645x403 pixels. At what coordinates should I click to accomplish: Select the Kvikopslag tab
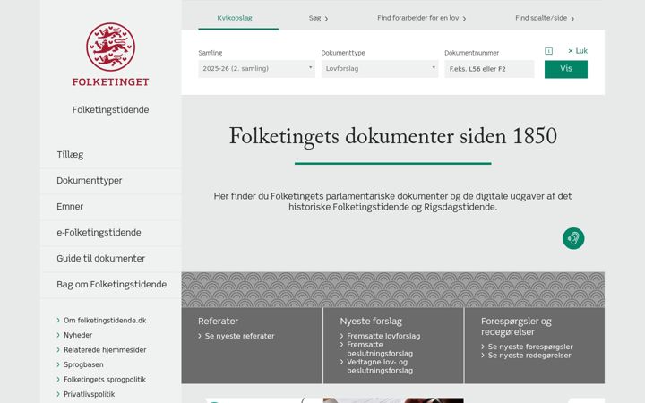click(235, 18)
